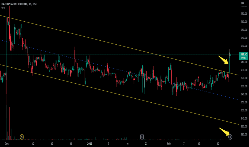This screenshot has height=147, width=249.
Task: Click the 930.00 price axis label
Action: coord(244,46)
